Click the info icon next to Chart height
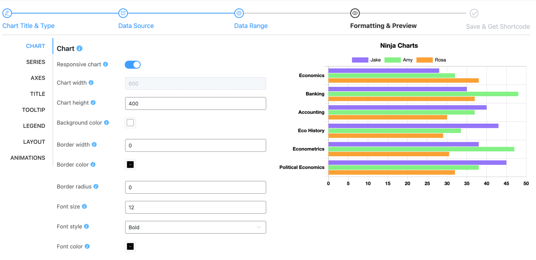The image size is (536, 260). pyautogui.click(x=93, y=103)
